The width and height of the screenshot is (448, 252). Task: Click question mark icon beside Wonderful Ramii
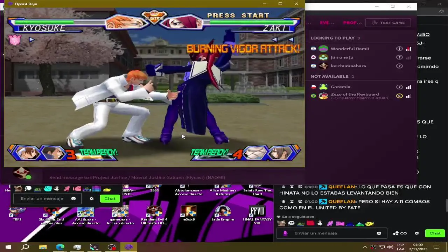coord(399,49)
